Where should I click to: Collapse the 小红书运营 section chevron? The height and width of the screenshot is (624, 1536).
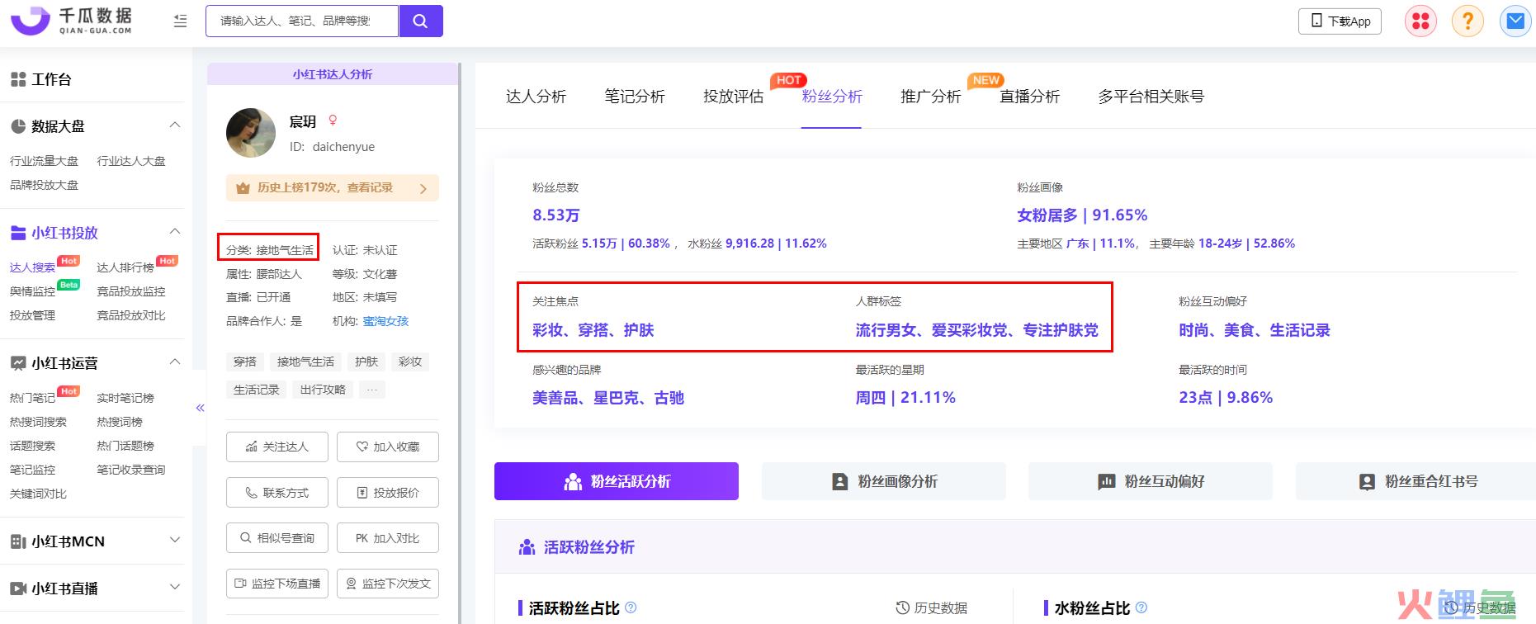174,362
